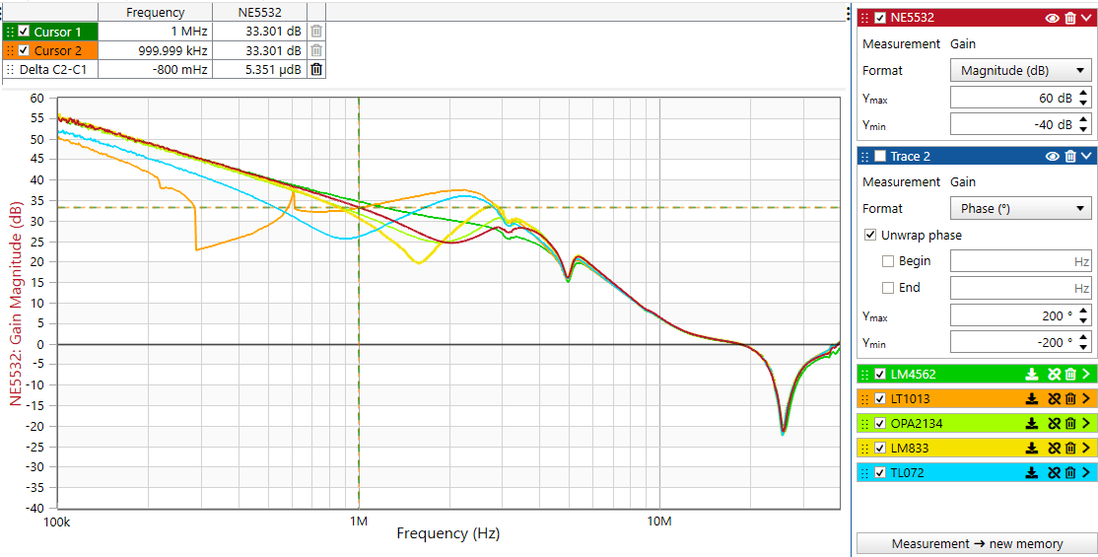Delete the LM4562 memory trace
1098x557 pixels.
pos(1070,375)
